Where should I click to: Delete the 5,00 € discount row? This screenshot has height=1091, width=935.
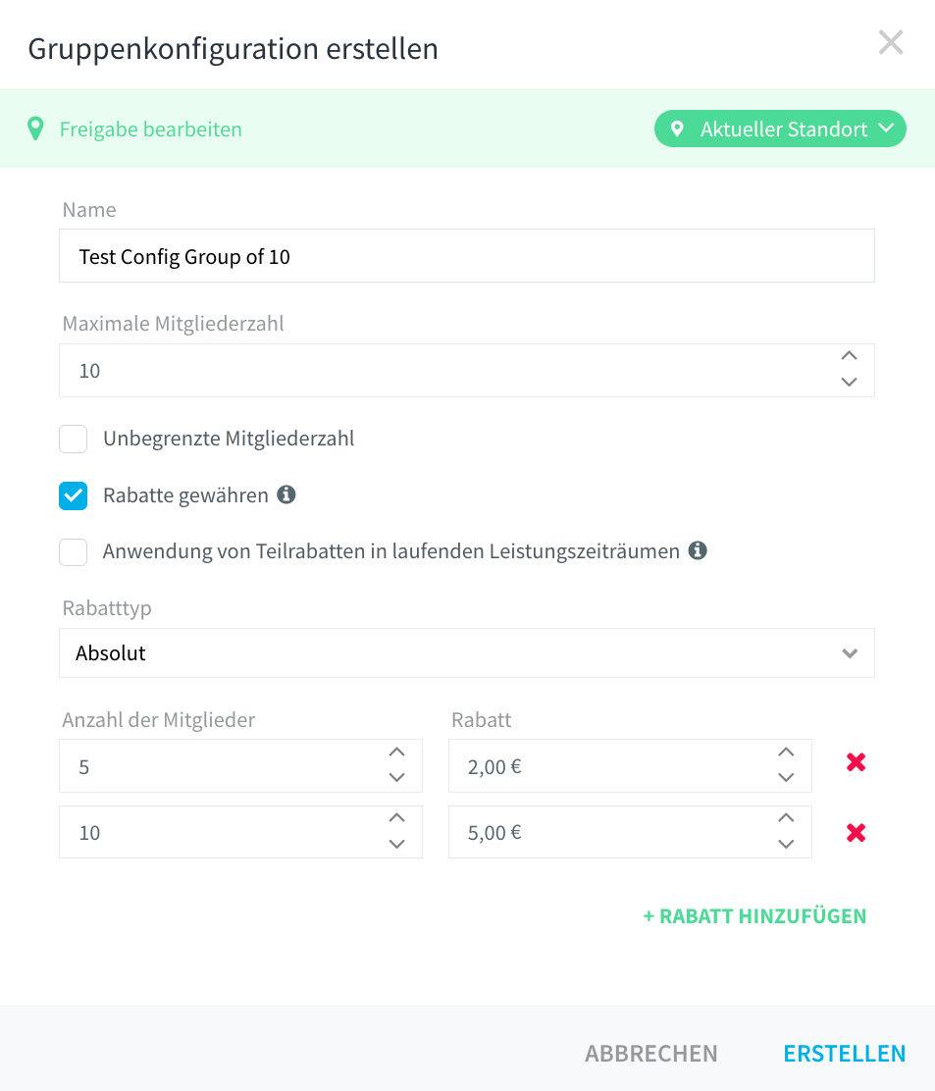[856, 832]
